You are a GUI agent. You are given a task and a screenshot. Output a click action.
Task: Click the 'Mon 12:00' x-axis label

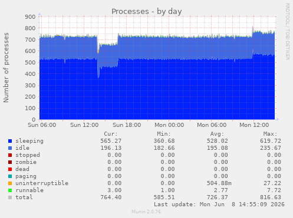254,125
